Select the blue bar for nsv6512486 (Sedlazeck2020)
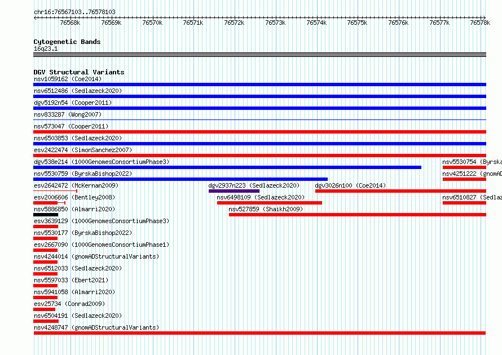 259,96
